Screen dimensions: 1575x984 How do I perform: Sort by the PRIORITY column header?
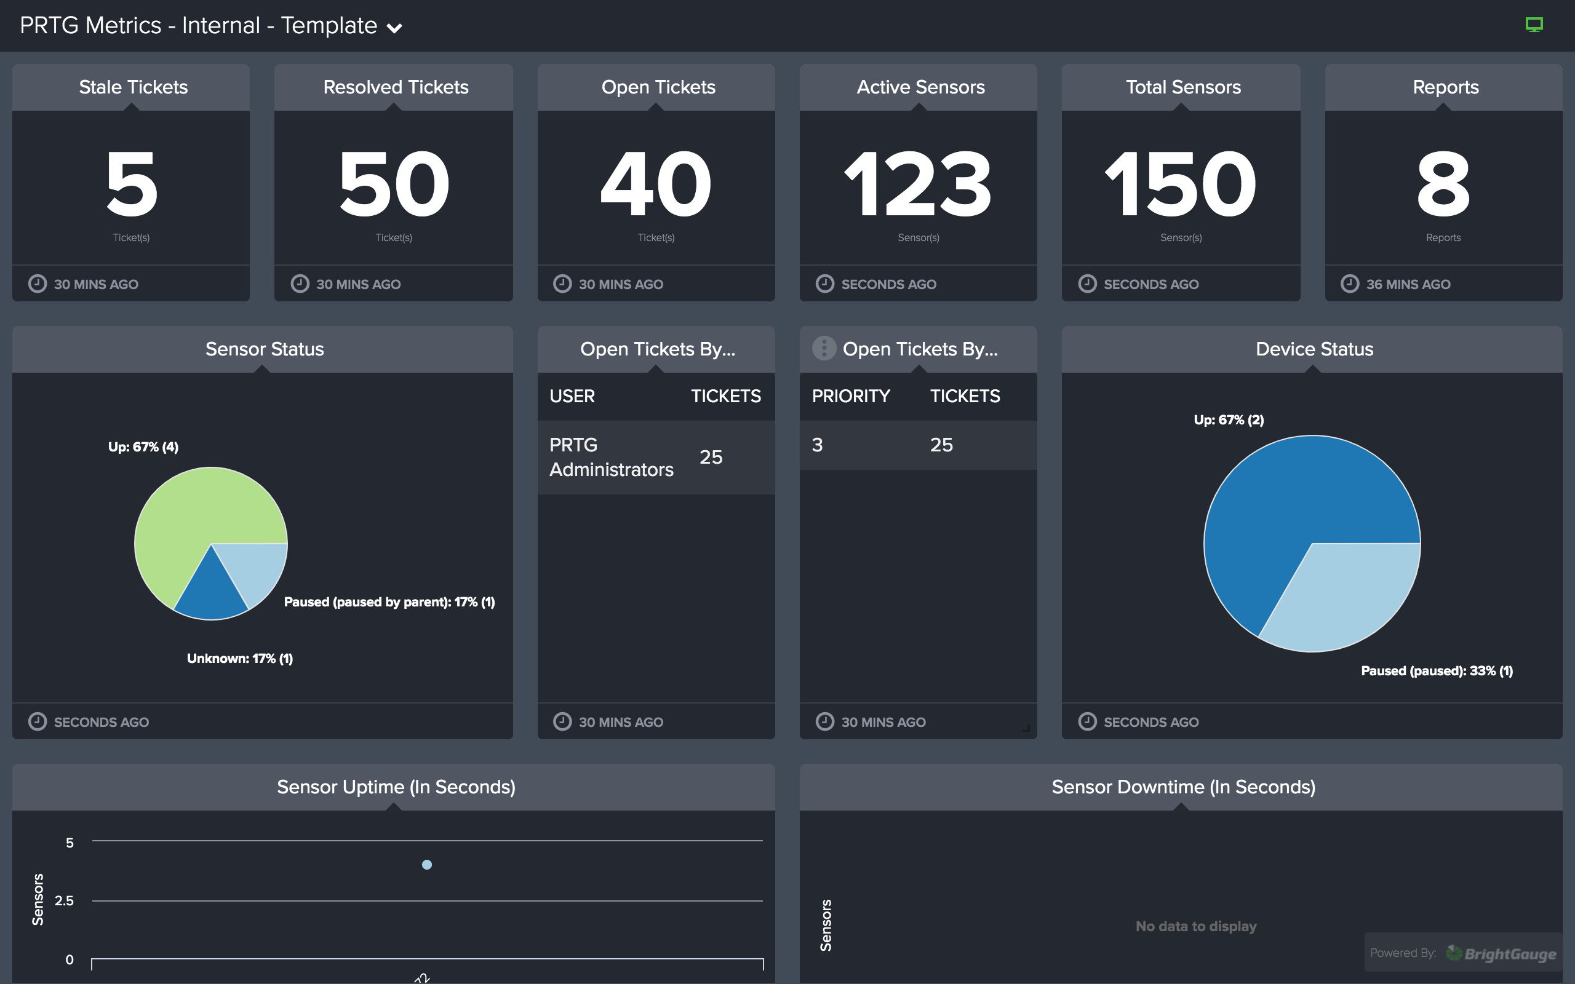coord(851,395)
